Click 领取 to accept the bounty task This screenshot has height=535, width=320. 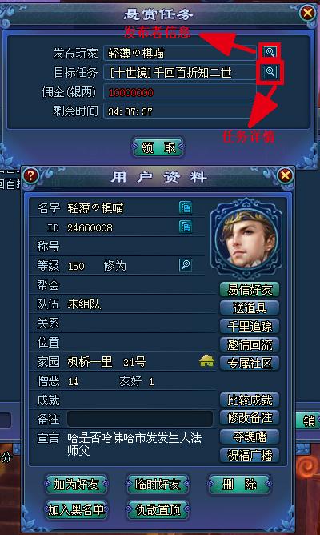click(x=158, y=147)
